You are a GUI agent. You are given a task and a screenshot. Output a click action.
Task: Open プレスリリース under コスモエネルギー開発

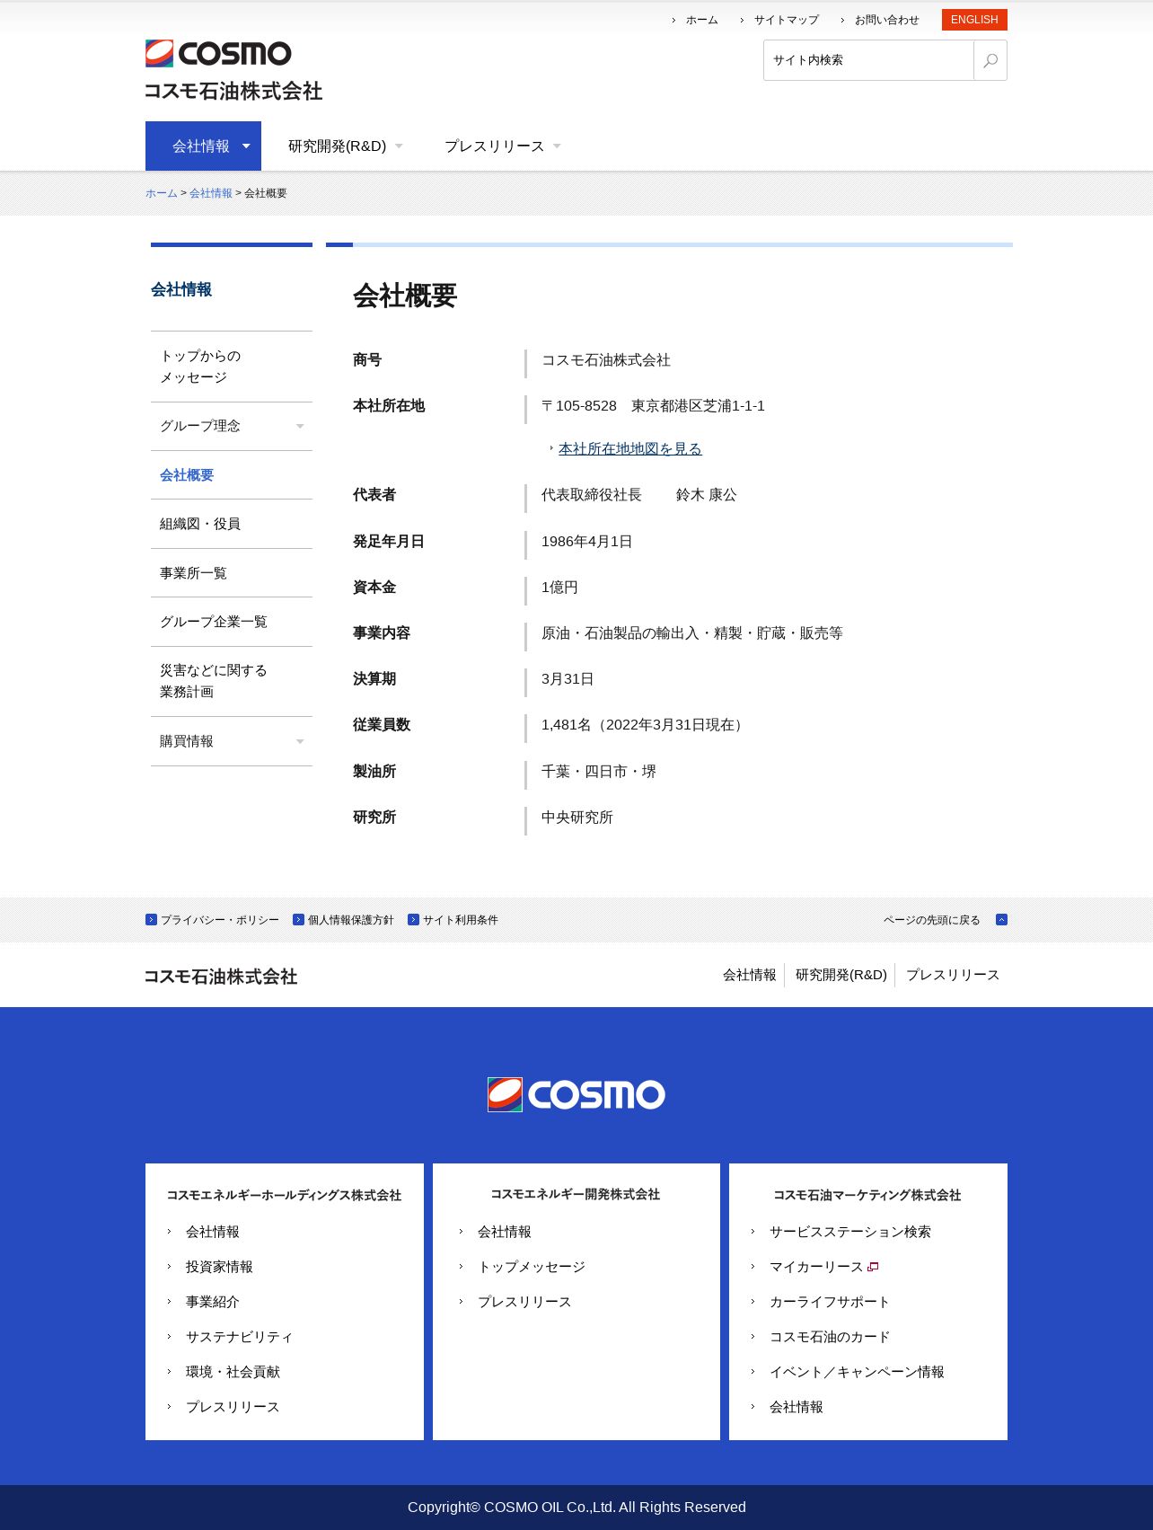524,1302
